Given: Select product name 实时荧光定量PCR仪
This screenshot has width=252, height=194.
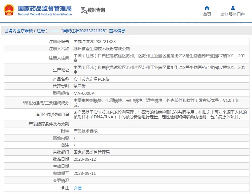Looking at the screenshot, I should pyautogui.click(x=92, y=79).
